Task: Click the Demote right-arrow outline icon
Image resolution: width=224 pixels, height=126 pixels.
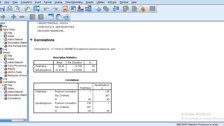Action: 3,17
